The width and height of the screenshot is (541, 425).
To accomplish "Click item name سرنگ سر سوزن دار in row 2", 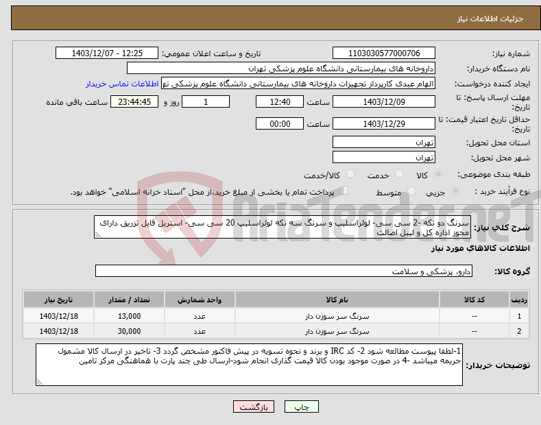I will [x=337, y=331].
